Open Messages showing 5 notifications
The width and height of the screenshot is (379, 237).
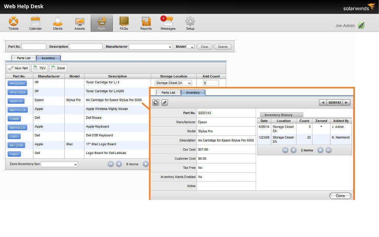(168, 23)
